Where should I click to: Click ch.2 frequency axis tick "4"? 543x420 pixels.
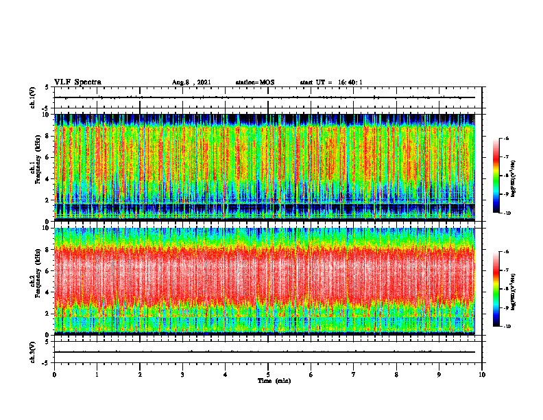click(x=47, y=292)
